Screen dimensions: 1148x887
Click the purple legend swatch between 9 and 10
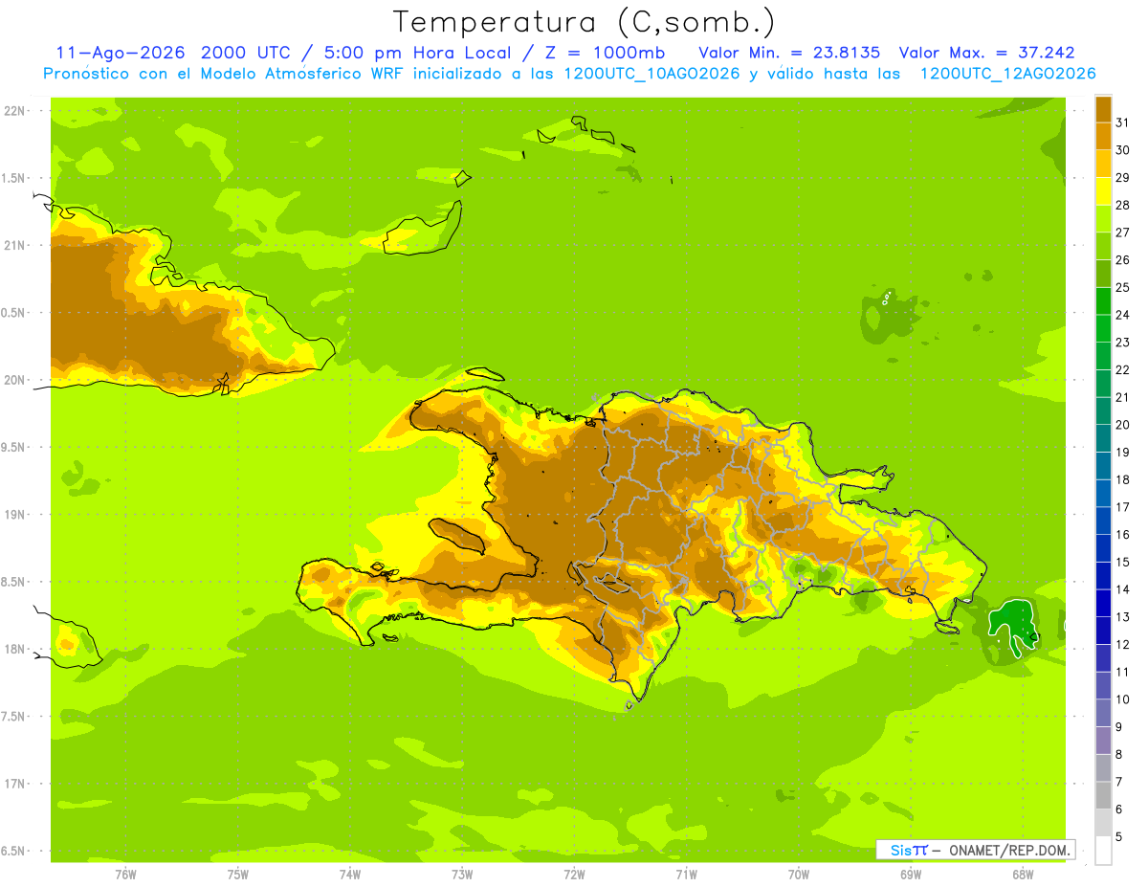click(x=1103, y=713)
